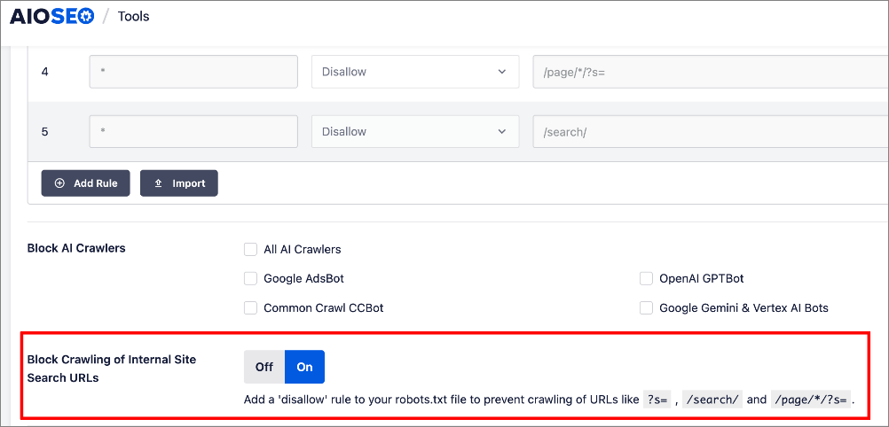
Task: Click the ?s= code snippet in description
Action: (657, 400)
